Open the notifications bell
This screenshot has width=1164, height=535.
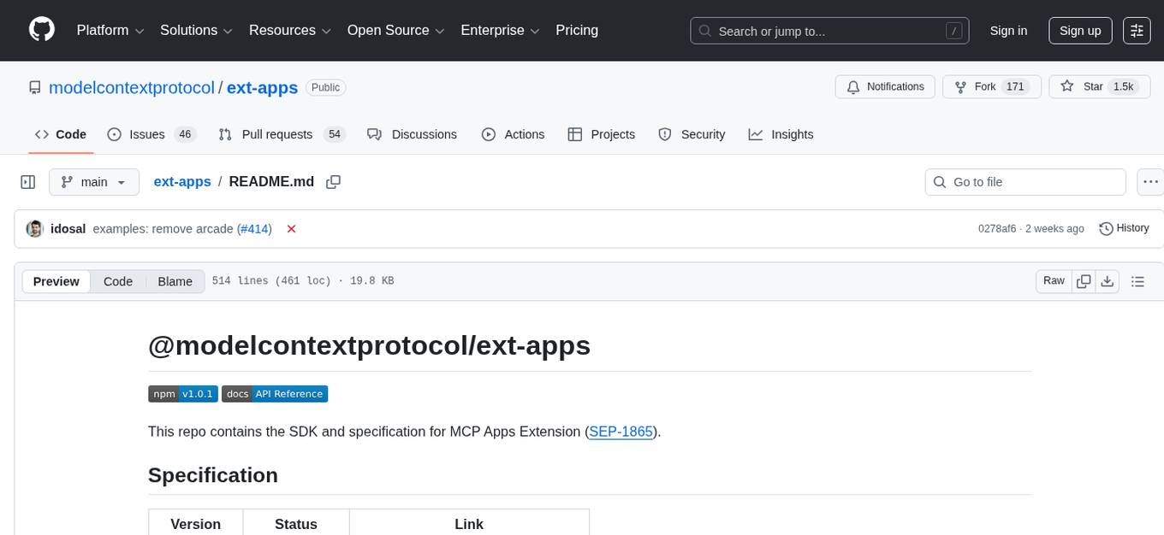(x=885, y=86)
